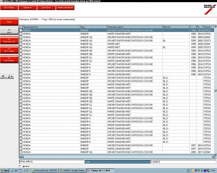This screenshot has width=217, height=173.
Task: Click the horizontal scrollbar left arrow
Action: [x=20, y=157]
